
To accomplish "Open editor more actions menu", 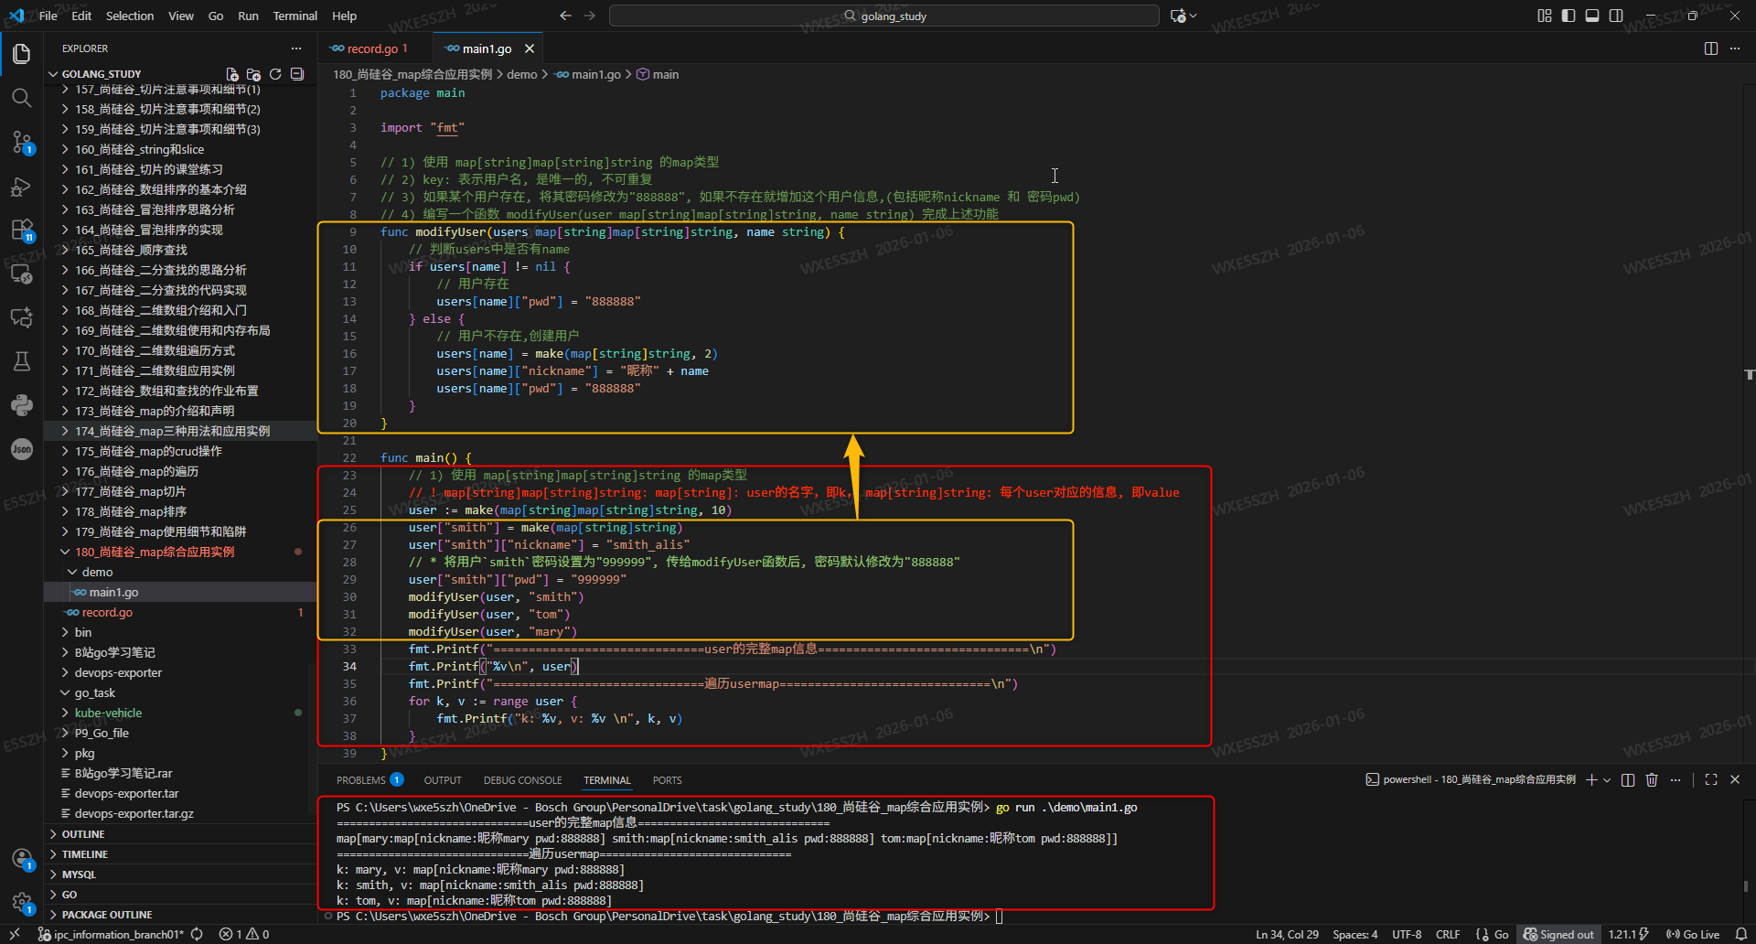I will click(1735, 48).
